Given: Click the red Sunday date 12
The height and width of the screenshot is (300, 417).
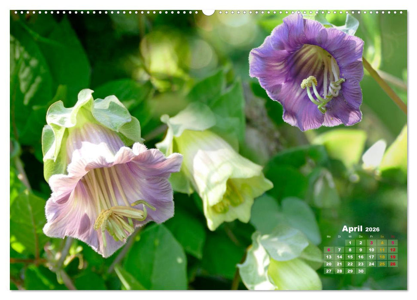Looking at the screenshot, I should point(393,250).
